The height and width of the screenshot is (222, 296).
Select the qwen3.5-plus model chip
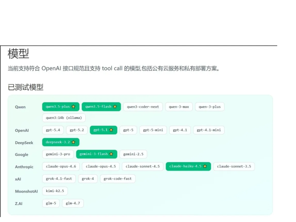click(x=61, y=107)
